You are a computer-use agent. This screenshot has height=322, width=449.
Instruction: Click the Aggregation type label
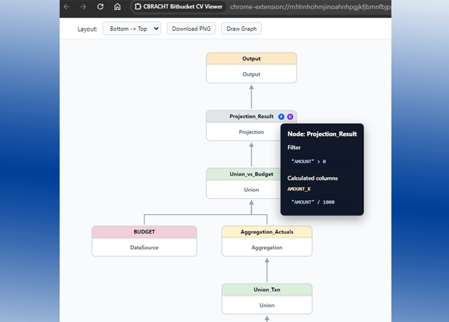tap(267, 247)
